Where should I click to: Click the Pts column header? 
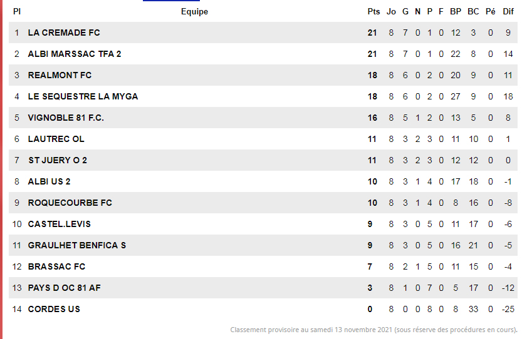coord(373,11)
